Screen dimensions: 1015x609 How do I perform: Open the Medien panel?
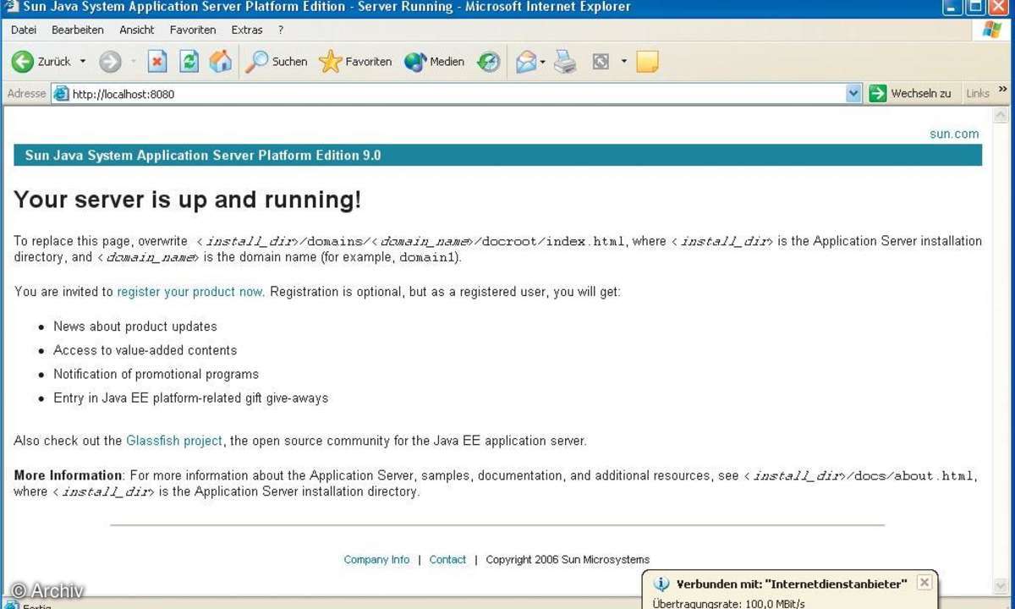[434, 62]
